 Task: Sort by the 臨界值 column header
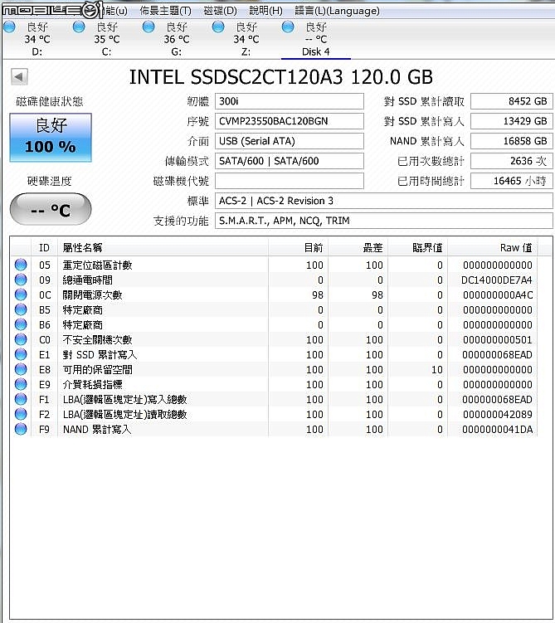[417, 248]
